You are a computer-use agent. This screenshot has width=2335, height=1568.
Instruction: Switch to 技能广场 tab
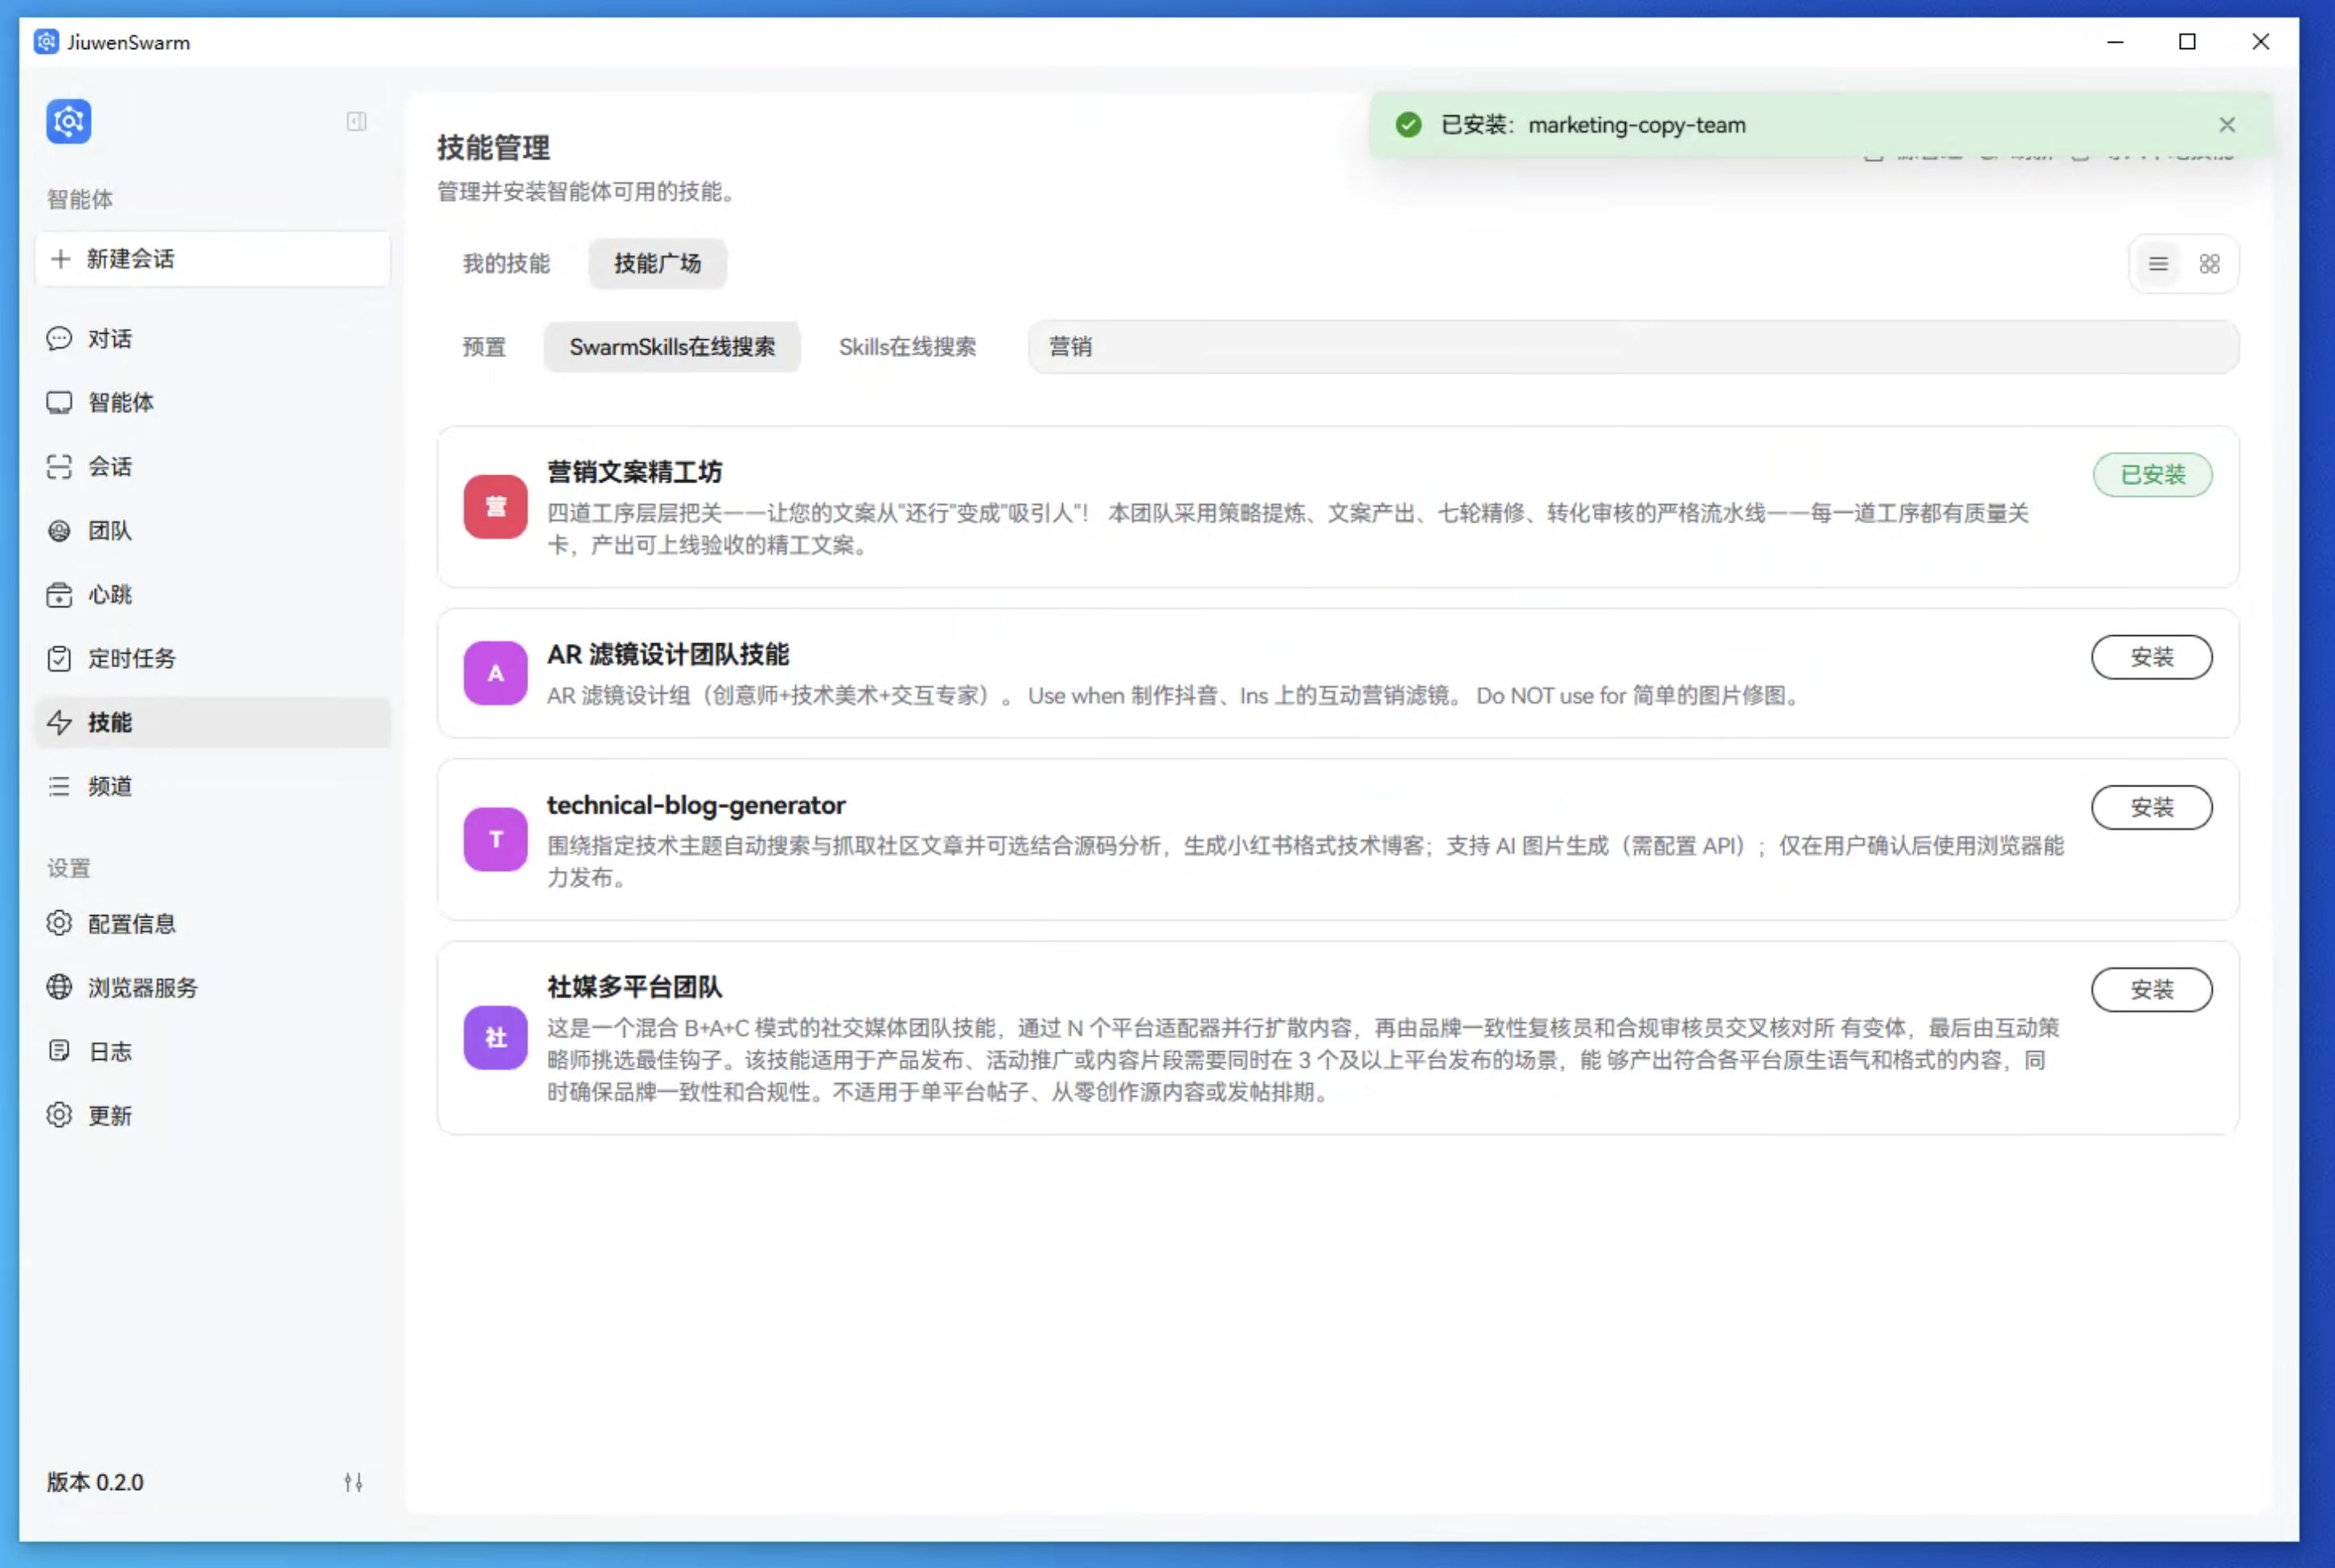click(657, 264)
